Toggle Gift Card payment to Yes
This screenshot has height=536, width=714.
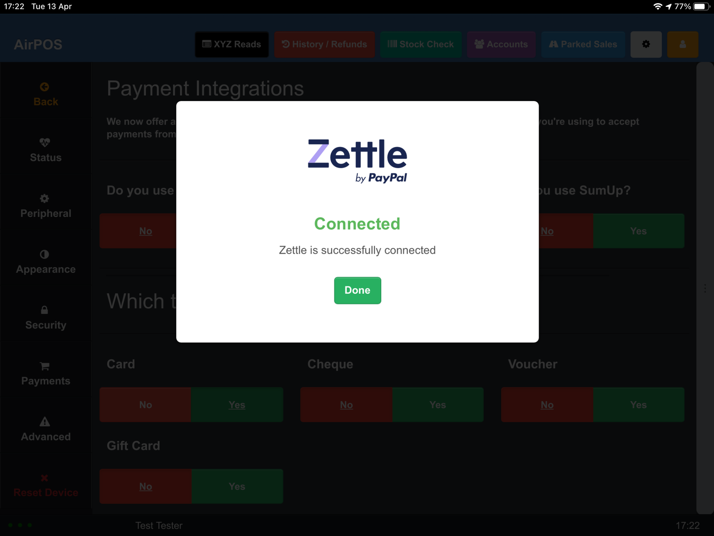[x=237, y=485]
